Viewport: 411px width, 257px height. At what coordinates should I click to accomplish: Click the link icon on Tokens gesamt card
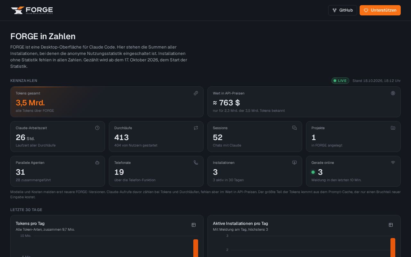tap(196, 93)
